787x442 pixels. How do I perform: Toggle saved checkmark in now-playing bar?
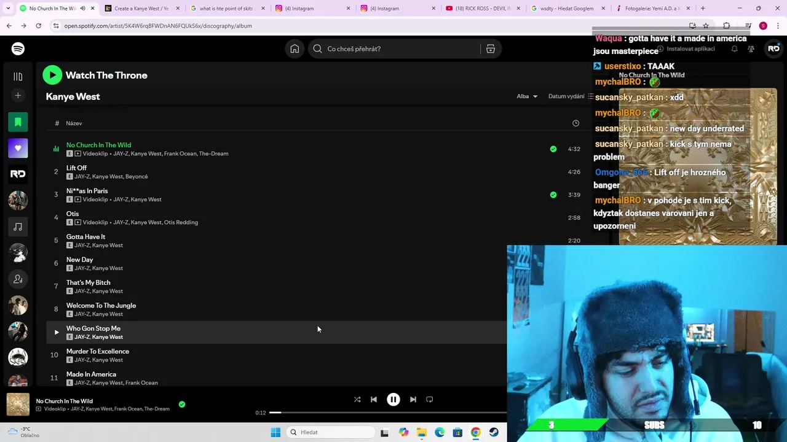click(182, 404)
